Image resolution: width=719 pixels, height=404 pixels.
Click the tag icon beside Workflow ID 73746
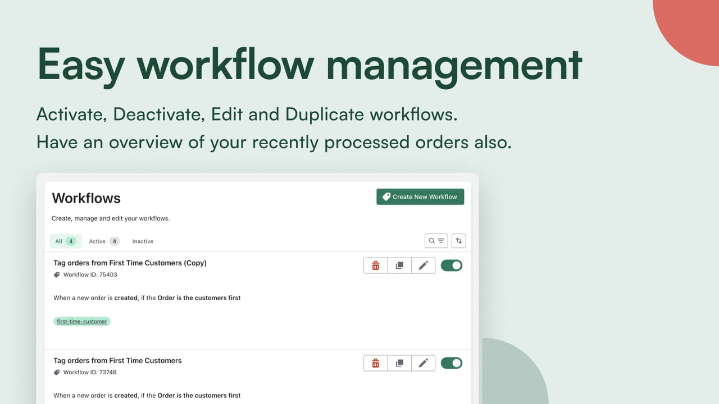pos(57,373)
